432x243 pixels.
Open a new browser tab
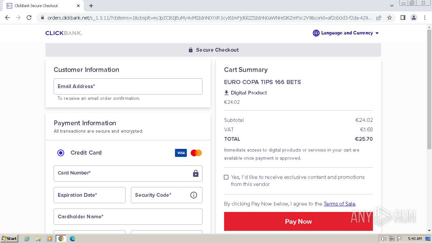tap(91, 6)
